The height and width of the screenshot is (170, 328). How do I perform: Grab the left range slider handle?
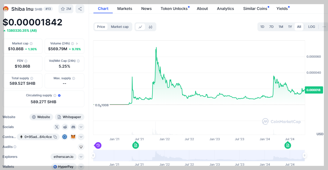[x=93, y=155]
